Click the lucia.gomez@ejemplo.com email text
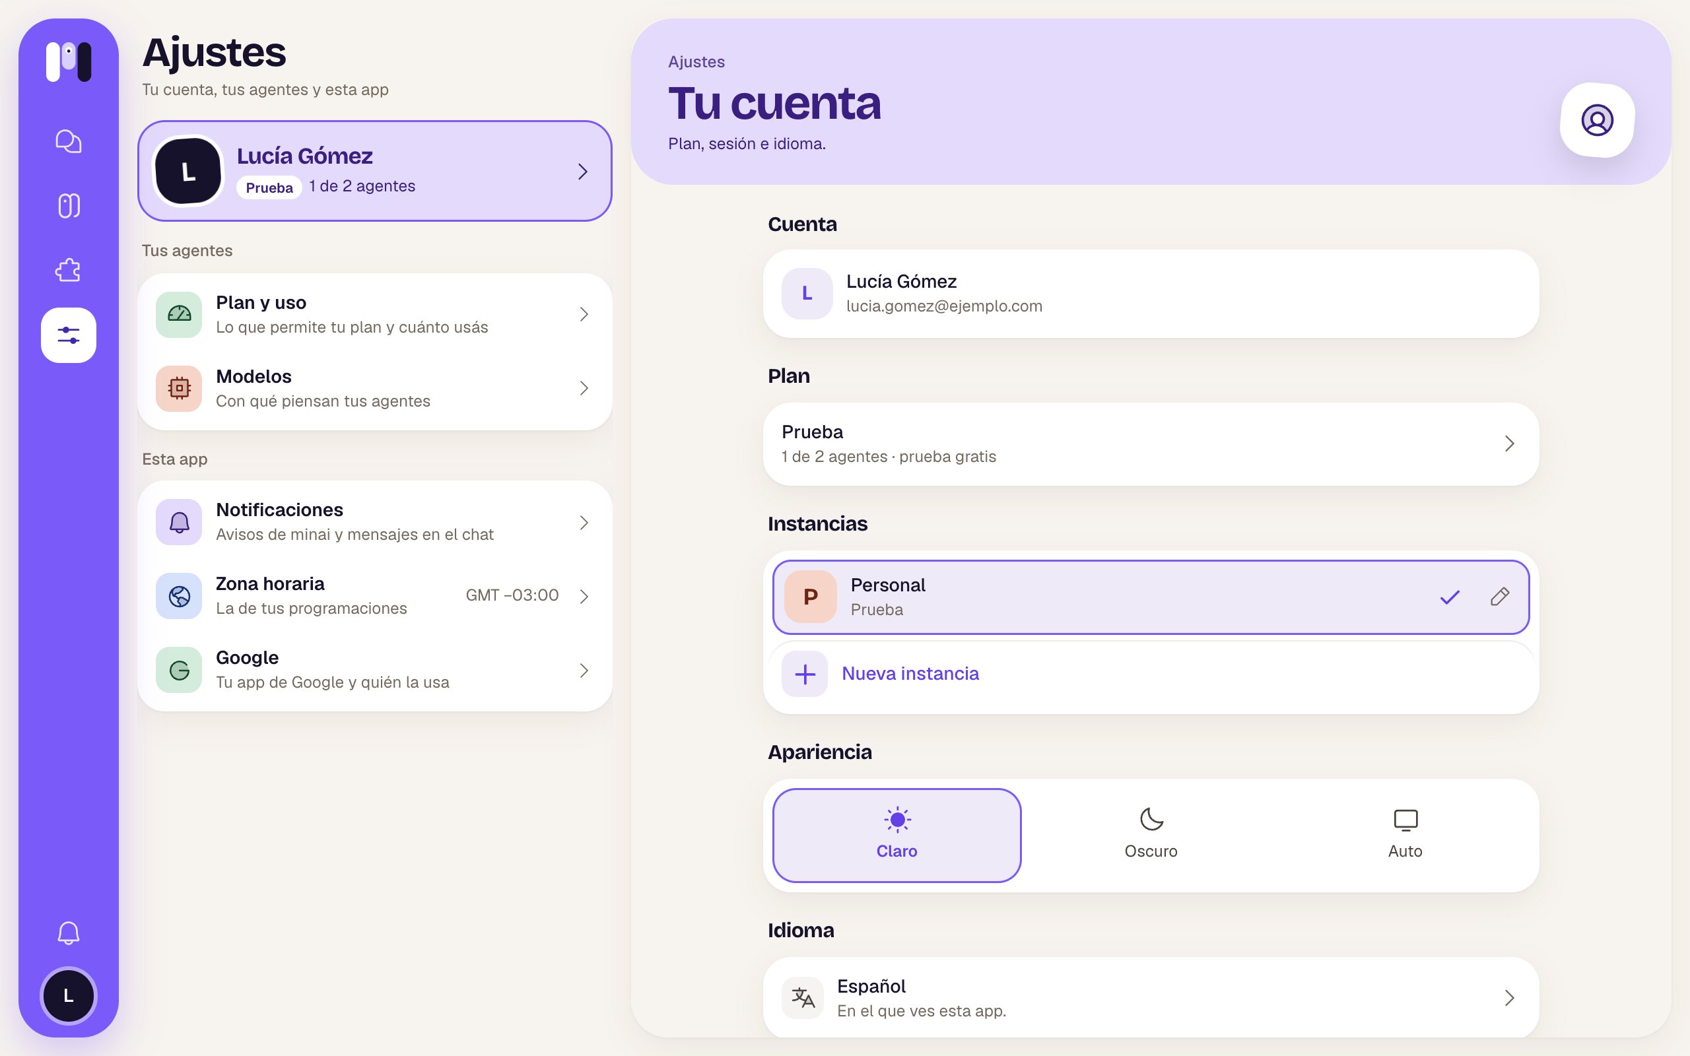Image resolution: width=1690 pixels, height=1056 pixels. (944, 306)
